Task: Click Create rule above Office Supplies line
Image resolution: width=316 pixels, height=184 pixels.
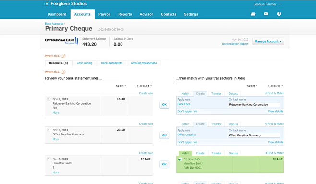Action: click(146, 124)
